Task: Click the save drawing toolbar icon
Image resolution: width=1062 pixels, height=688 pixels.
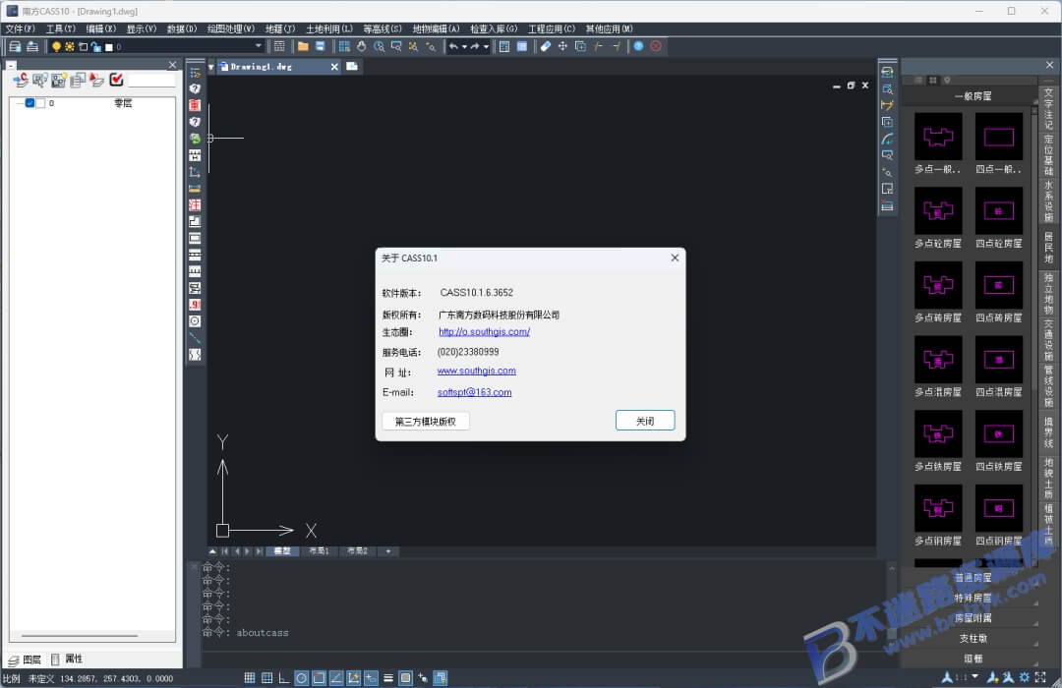Action: point(321,46)
